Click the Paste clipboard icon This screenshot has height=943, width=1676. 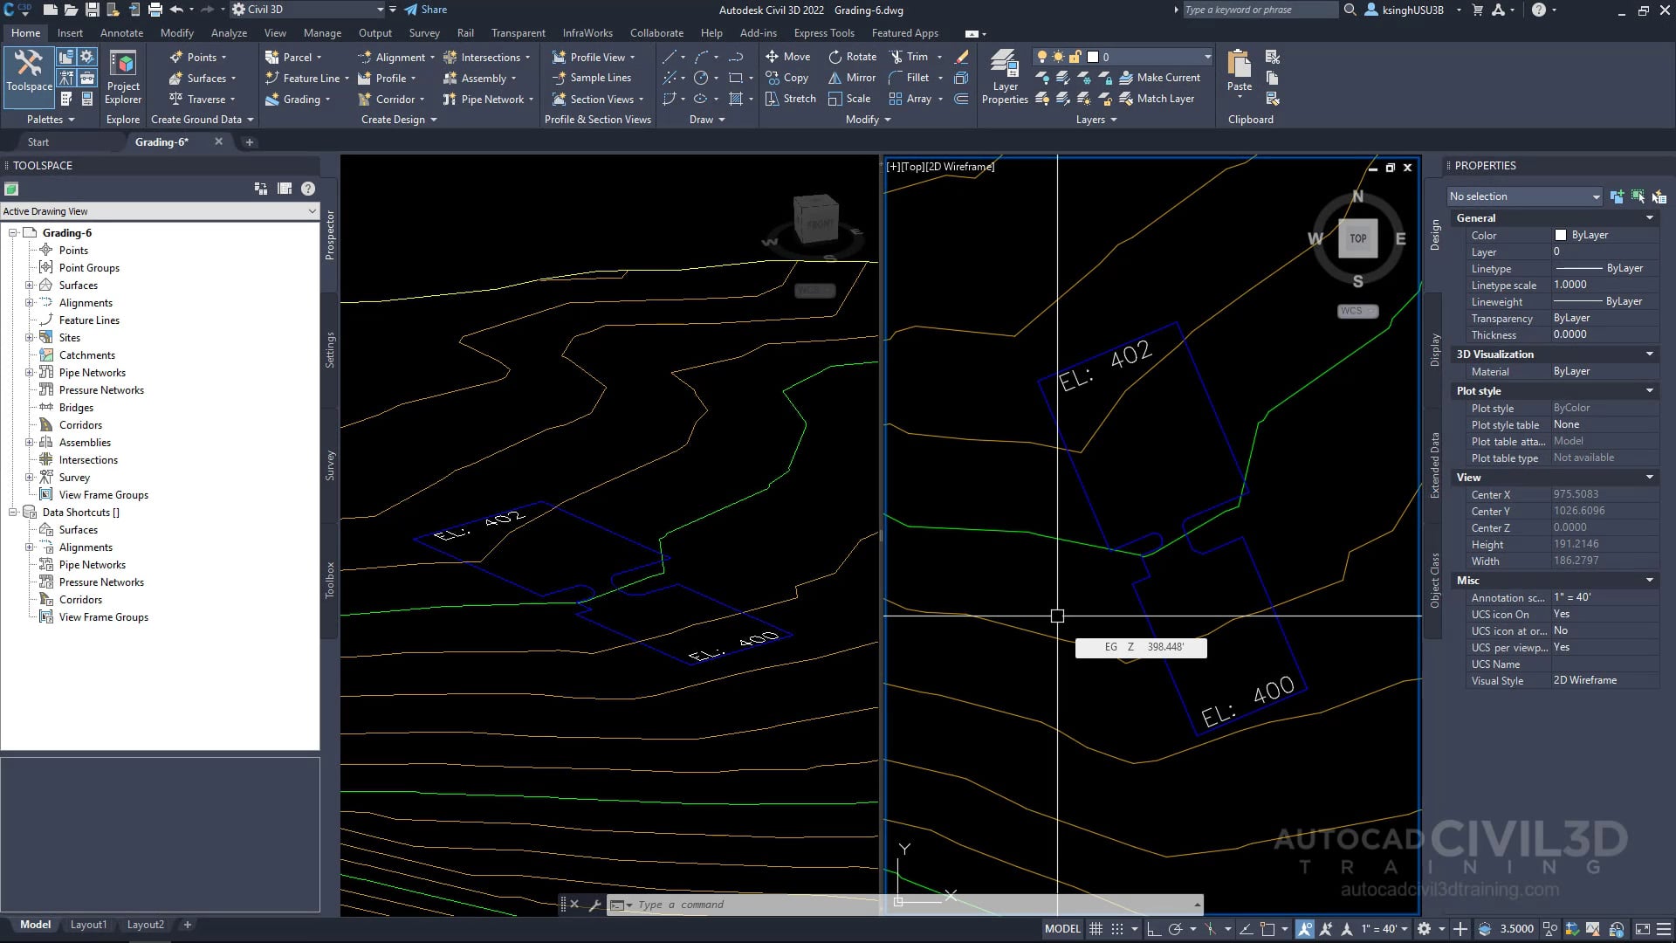click(x=1239, y=70)
